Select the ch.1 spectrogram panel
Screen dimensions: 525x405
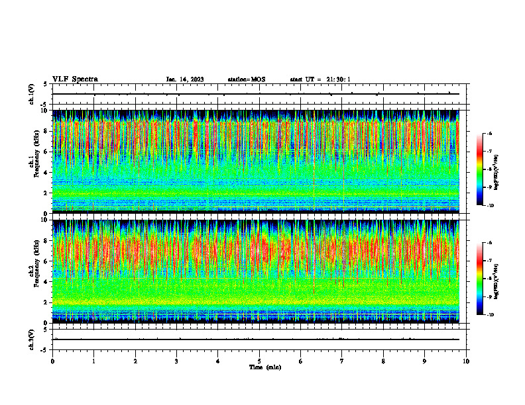click(256, 161)
